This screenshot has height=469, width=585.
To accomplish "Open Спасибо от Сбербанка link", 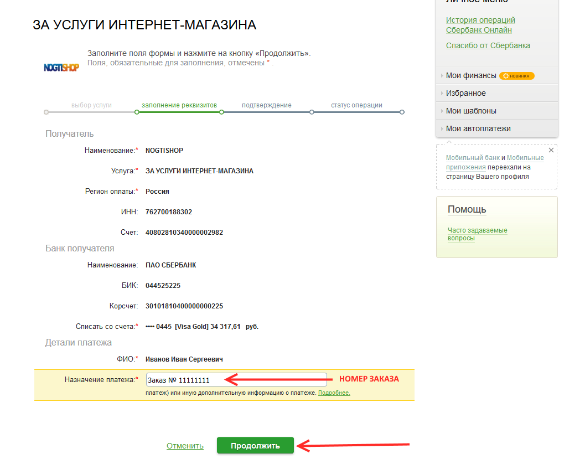I will click(488, 45).
